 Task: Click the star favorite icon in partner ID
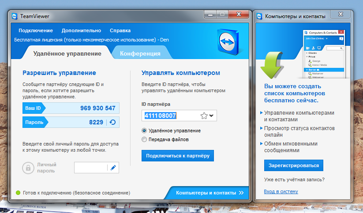(x=204, y=116)
